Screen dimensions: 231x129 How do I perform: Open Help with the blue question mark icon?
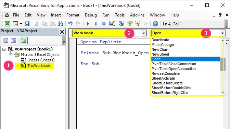point(155,24)
